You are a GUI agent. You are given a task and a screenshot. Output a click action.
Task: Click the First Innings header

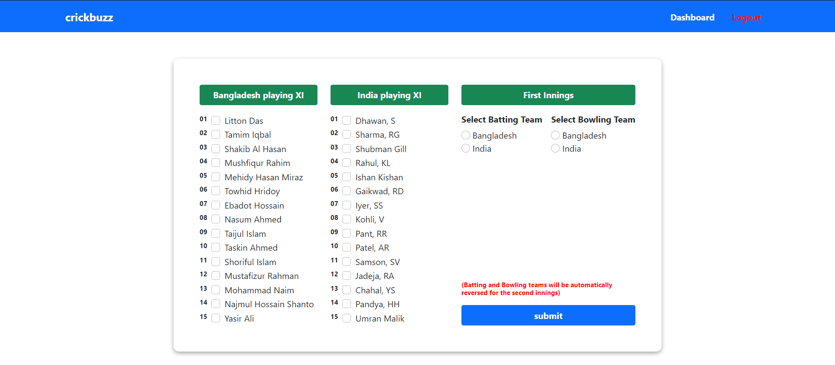tap(548, 95)
